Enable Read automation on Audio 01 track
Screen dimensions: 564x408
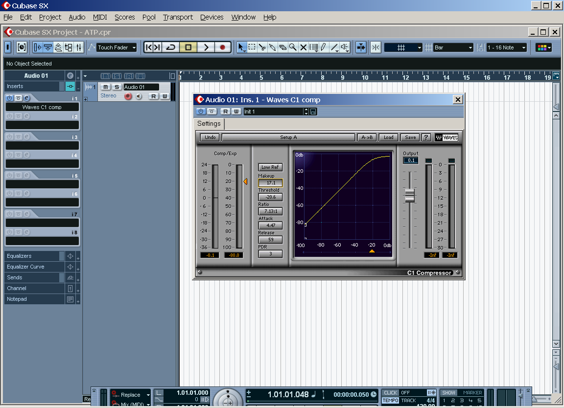click(x=154, y=96)
